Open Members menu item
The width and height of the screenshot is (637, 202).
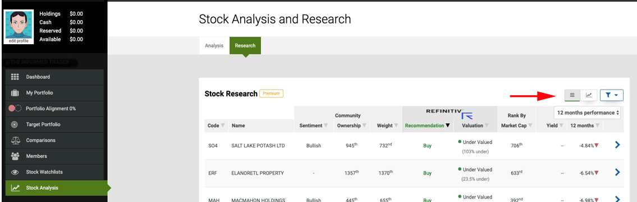55,156
